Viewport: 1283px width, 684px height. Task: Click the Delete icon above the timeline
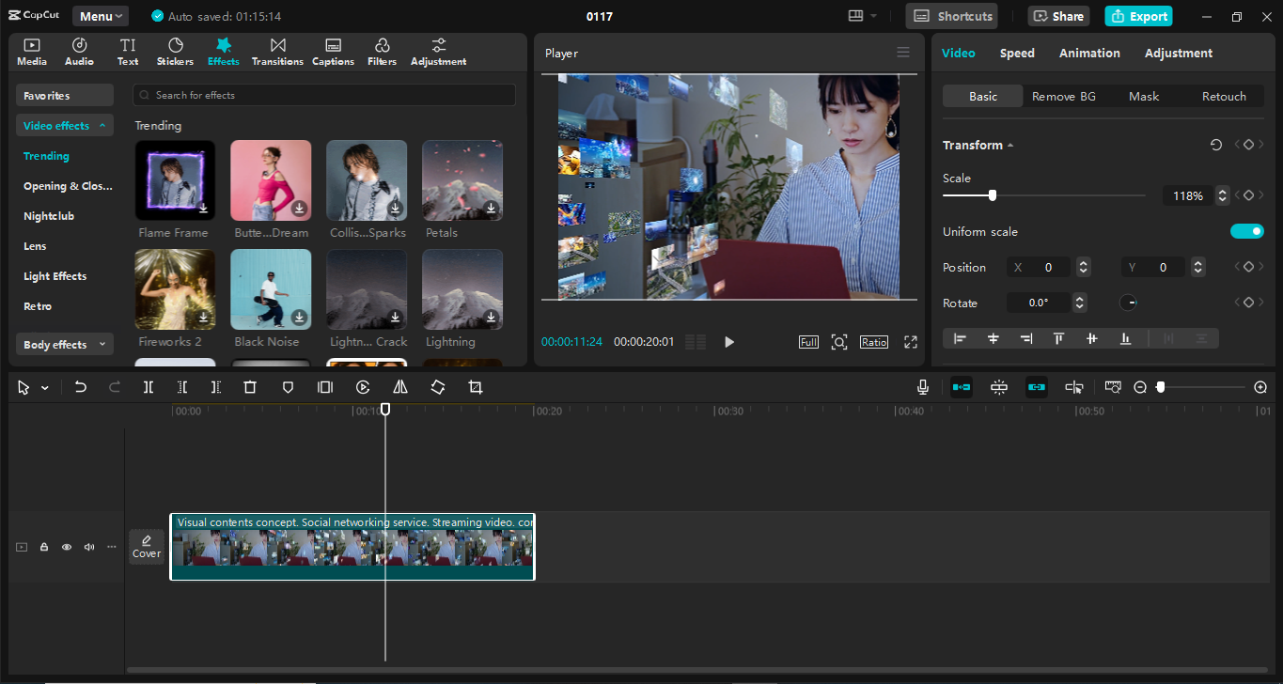point(249,386)
